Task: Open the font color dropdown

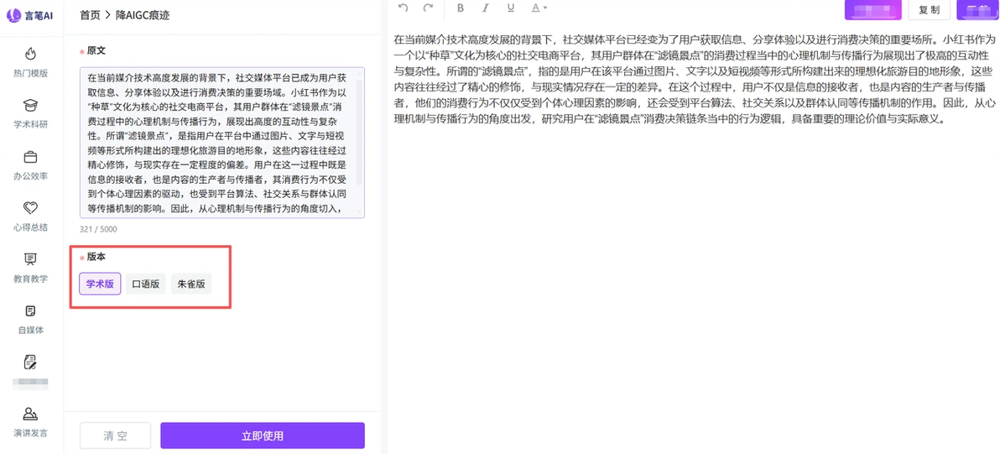Action: point(539,8)
